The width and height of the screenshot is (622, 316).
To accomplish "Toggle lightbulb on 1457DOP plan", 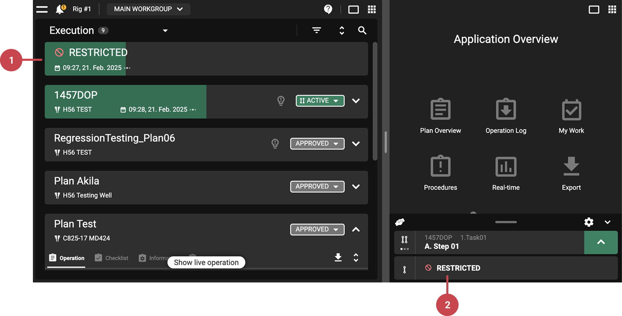I will click(281, 101).
